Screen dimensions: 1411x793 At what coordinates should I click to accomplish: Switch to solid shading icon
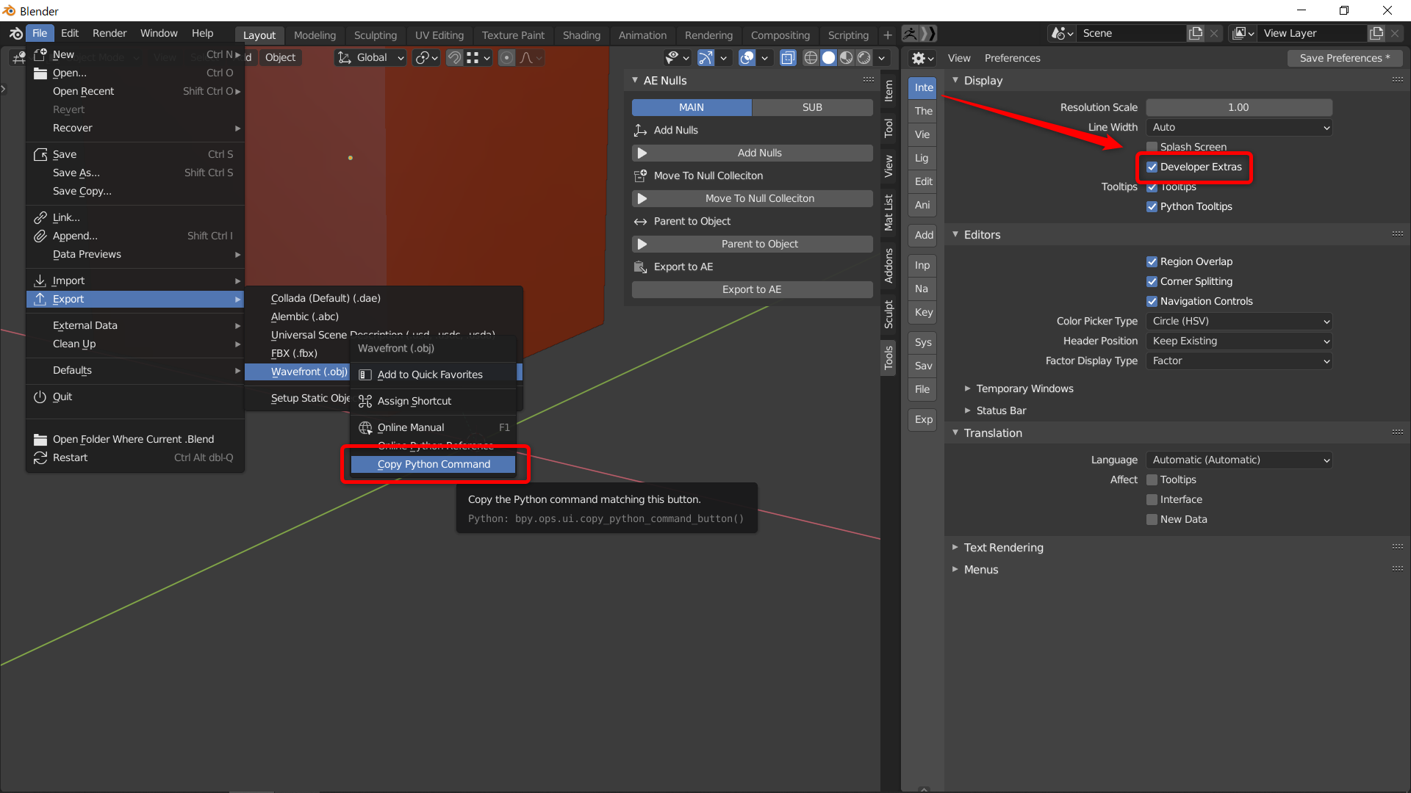[x=828, y=58]
